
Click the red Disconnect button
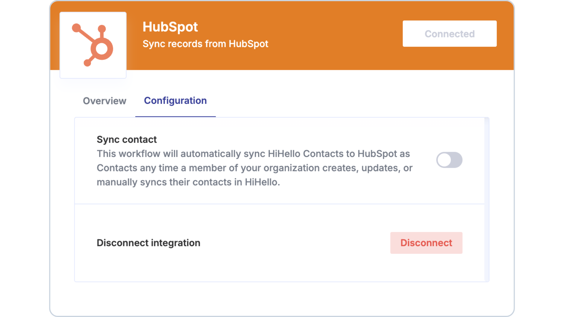coord(426,243)
